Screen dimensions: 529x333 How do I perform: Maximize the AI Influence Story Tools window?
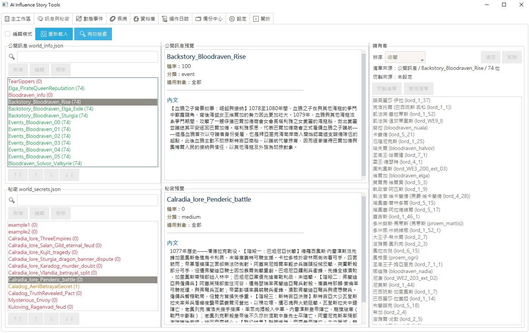click(504, 5)
